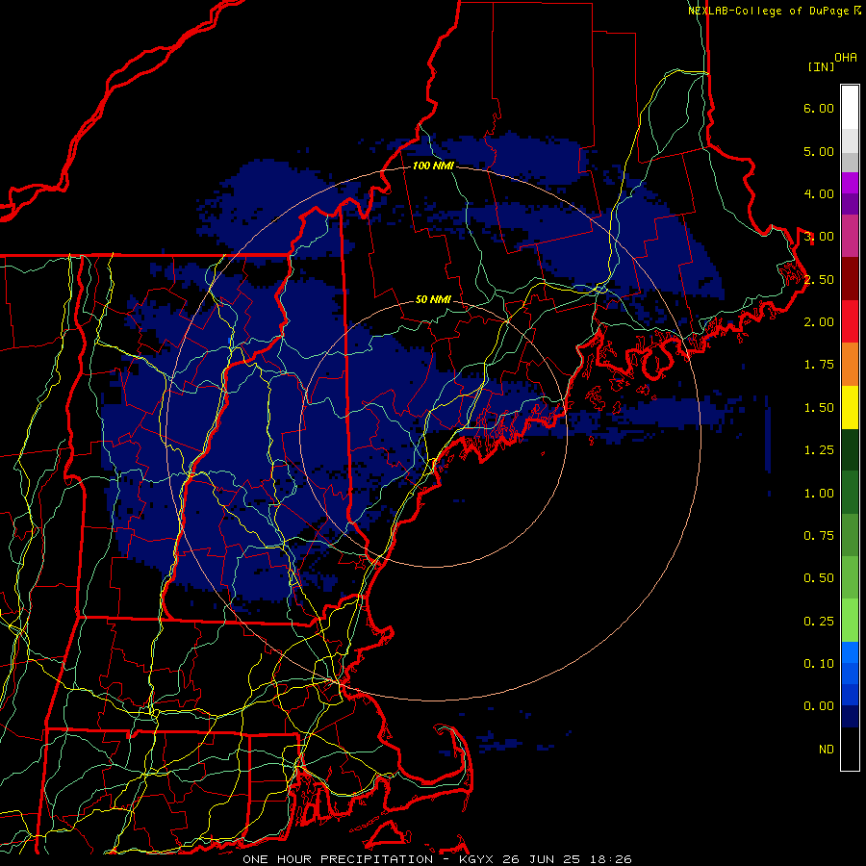Image resolution: width=866 pixels, height=866 pixels.
Task: Click the [IN] units label
Action: pos(821,66)
